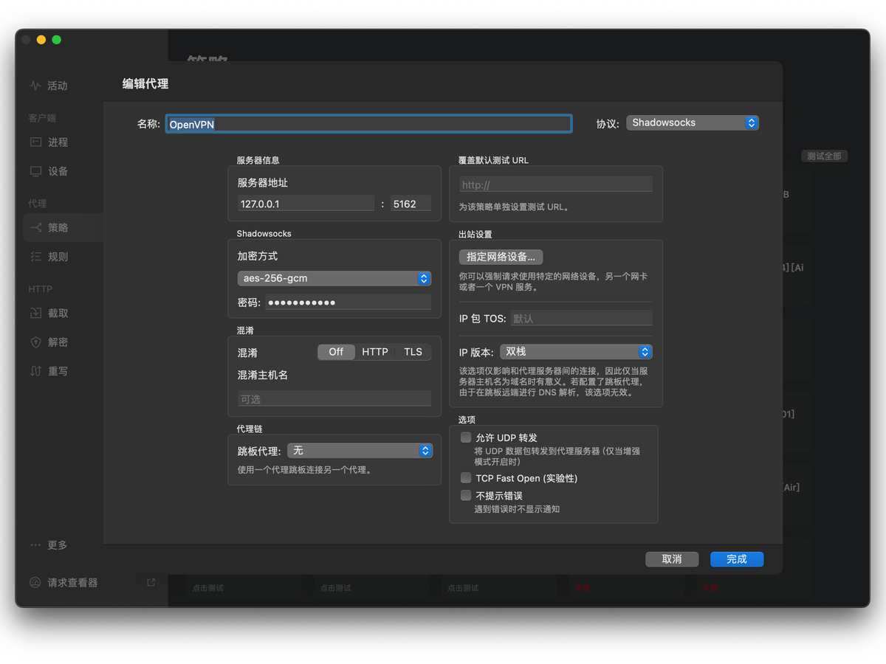Set obfuscation mode to TLS
This screenshot has height=664, width=886.
click(413, 352)
